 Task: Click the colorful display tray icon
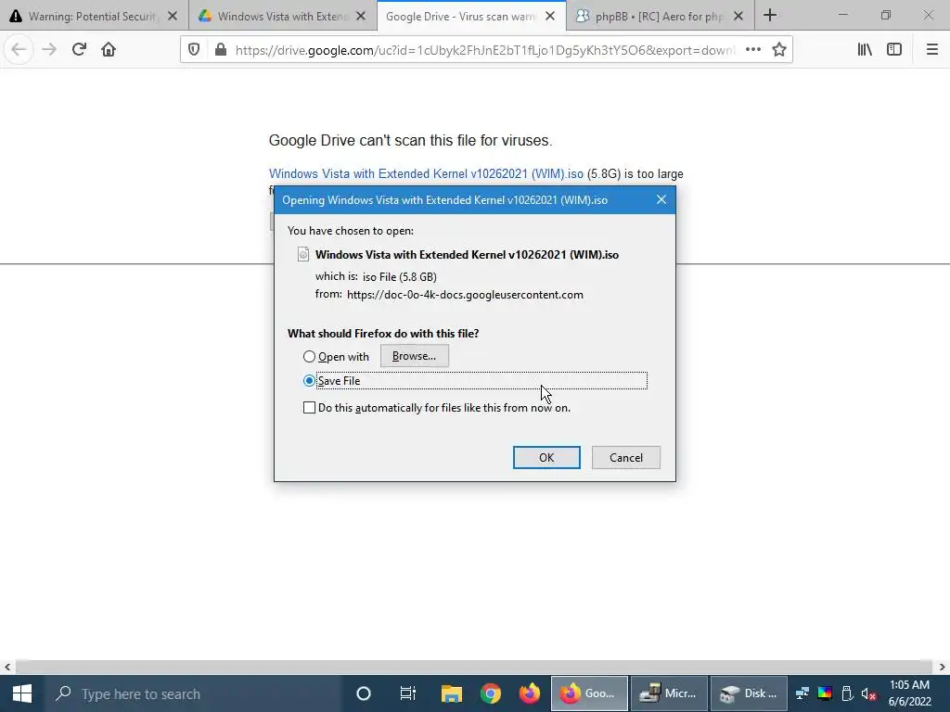coord(825,693)
